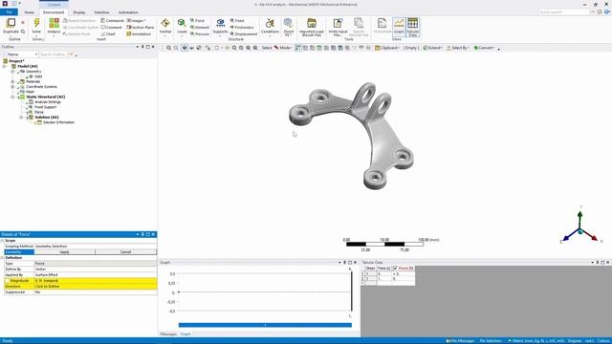Collapse the Scope section in Details
The width and height of the screenshot is (612, 344).
[2, 241]
